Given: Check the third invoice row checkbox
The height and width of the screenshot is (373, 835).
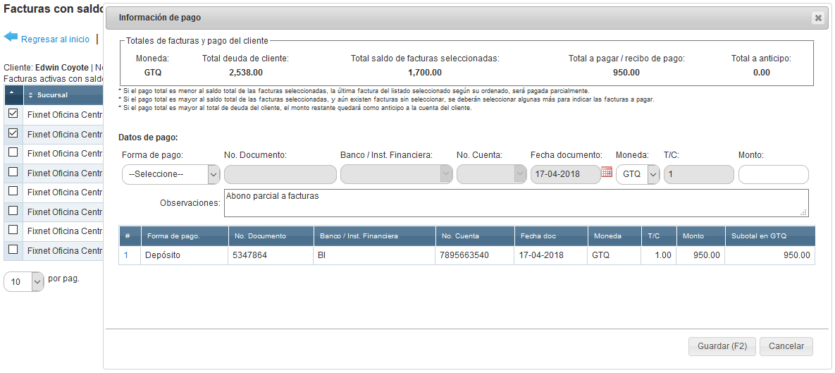Looking at the screenshot, I should (x=13, y=152).
